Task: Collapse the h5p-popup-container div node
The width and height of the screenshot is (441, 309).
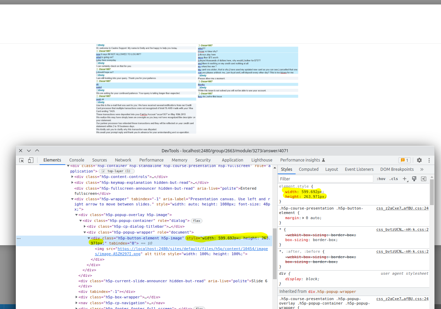Action: click(x=80, y=221)
